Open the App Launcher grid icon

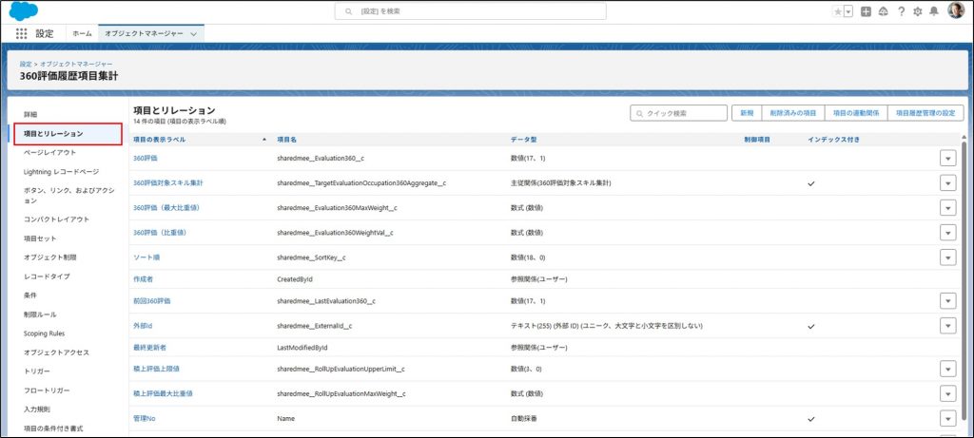tap(22, 33)
